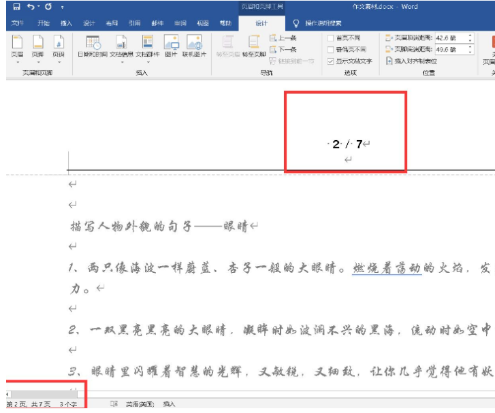The width and height of the screenshot is (495, 413).
Task: Click the 文档部件 quick parts icon
Action: coord(148,43)
